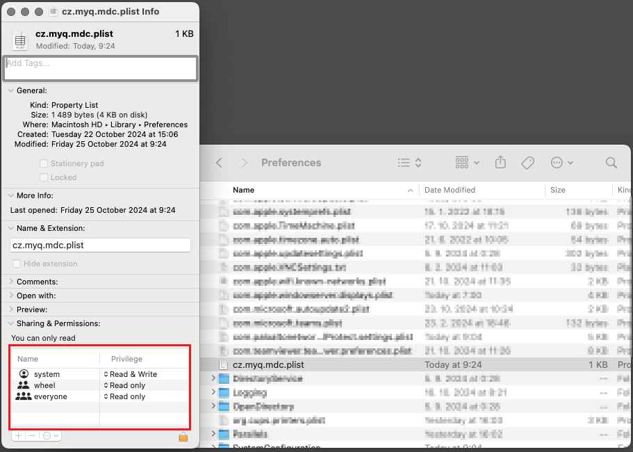Click the lock icon in permissions panel
The height and width of the screenshot is (452, 633).
point(183,437)
